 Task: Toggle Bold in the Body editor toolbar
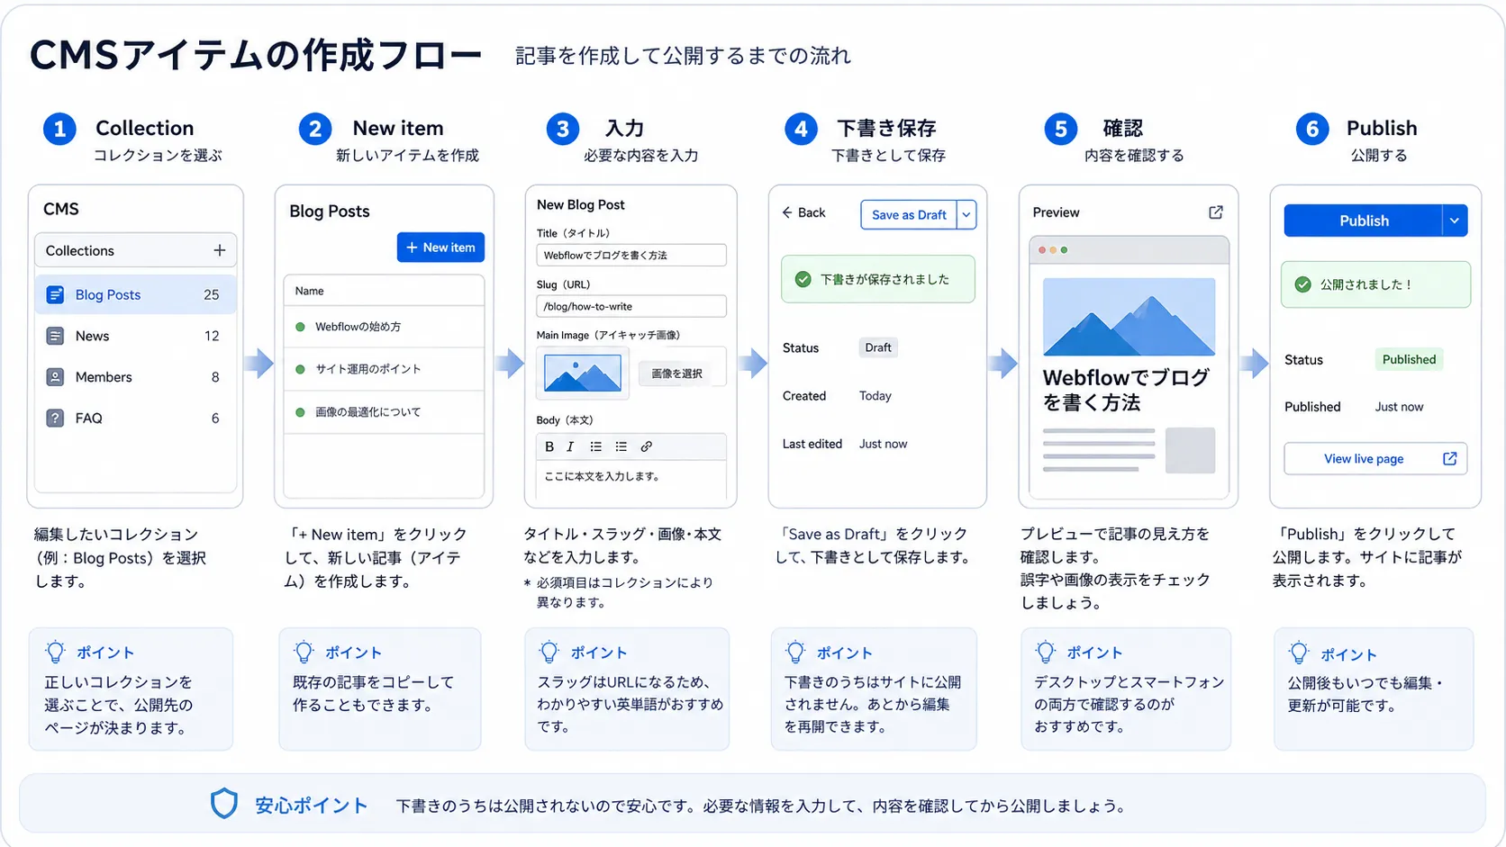[549, 446]
